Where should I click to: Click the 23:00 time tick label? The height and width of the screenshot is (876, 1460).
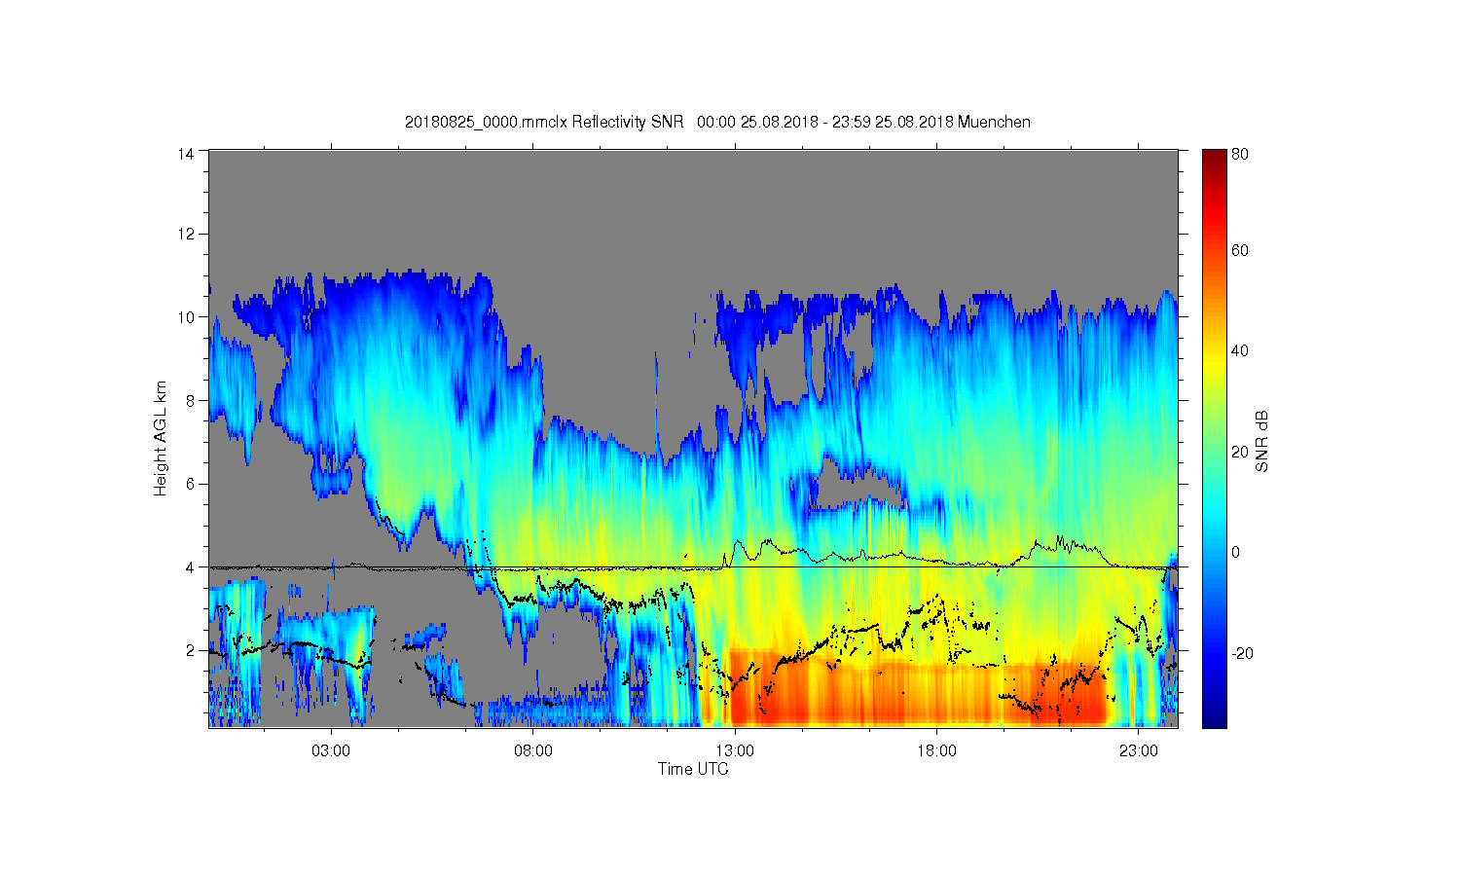[1139, 750]
